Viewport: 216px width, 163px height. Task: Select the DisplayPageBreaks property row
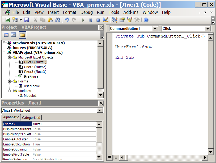[49, 129]
